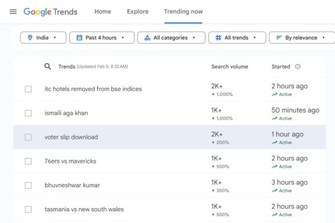The image size is (335, 223).
Task: Click Active trend icon for itc hotels row
Action: click(274, 94)
